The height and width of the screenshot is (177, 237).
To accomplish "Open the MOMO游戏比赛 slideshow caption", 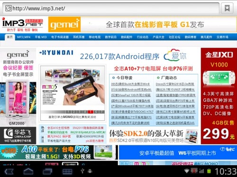I will pos(73,117).
